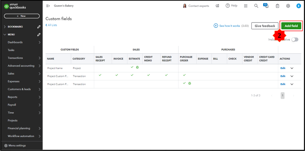Open the Projects menu item
Screen dimensions: 305x151
tap(13, 120)
